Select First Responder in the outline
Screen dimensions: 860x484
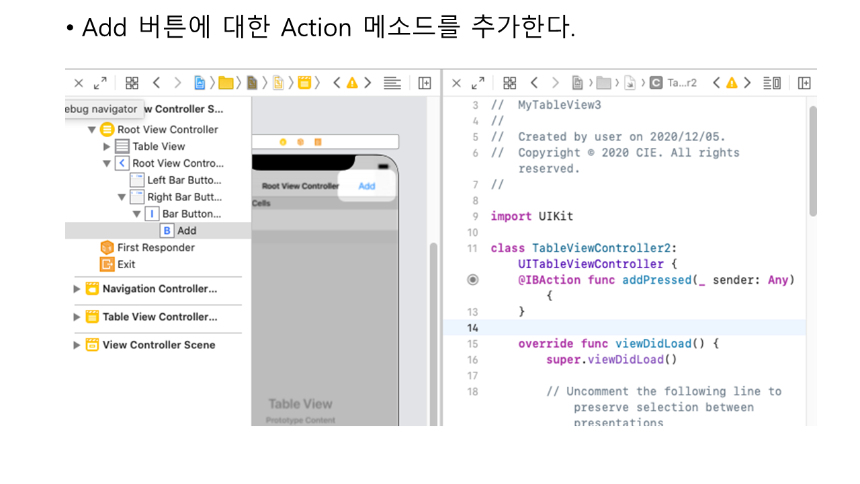[x=155, y=247]
